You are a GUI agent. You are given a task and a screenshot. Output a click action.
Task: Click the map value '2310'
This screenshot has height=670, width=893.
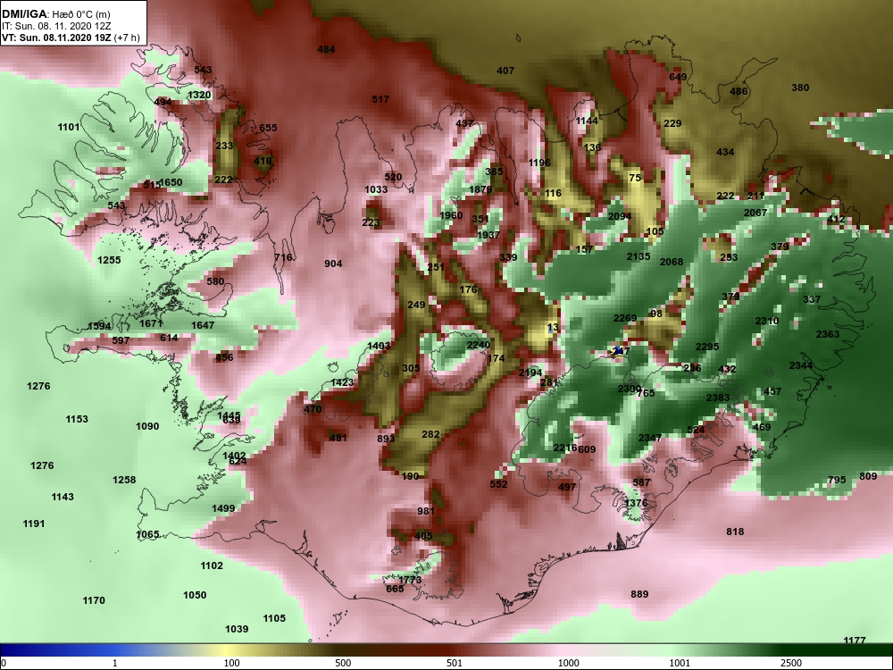tap(766, 322)
